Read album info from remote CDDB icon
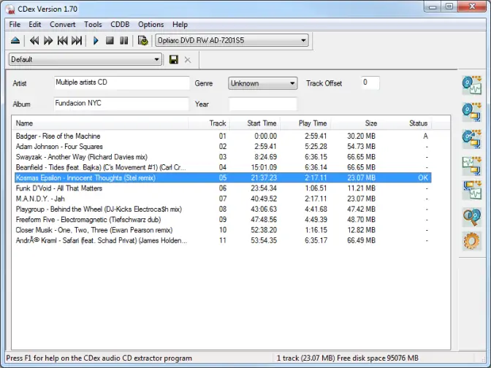 coord(471,217)
